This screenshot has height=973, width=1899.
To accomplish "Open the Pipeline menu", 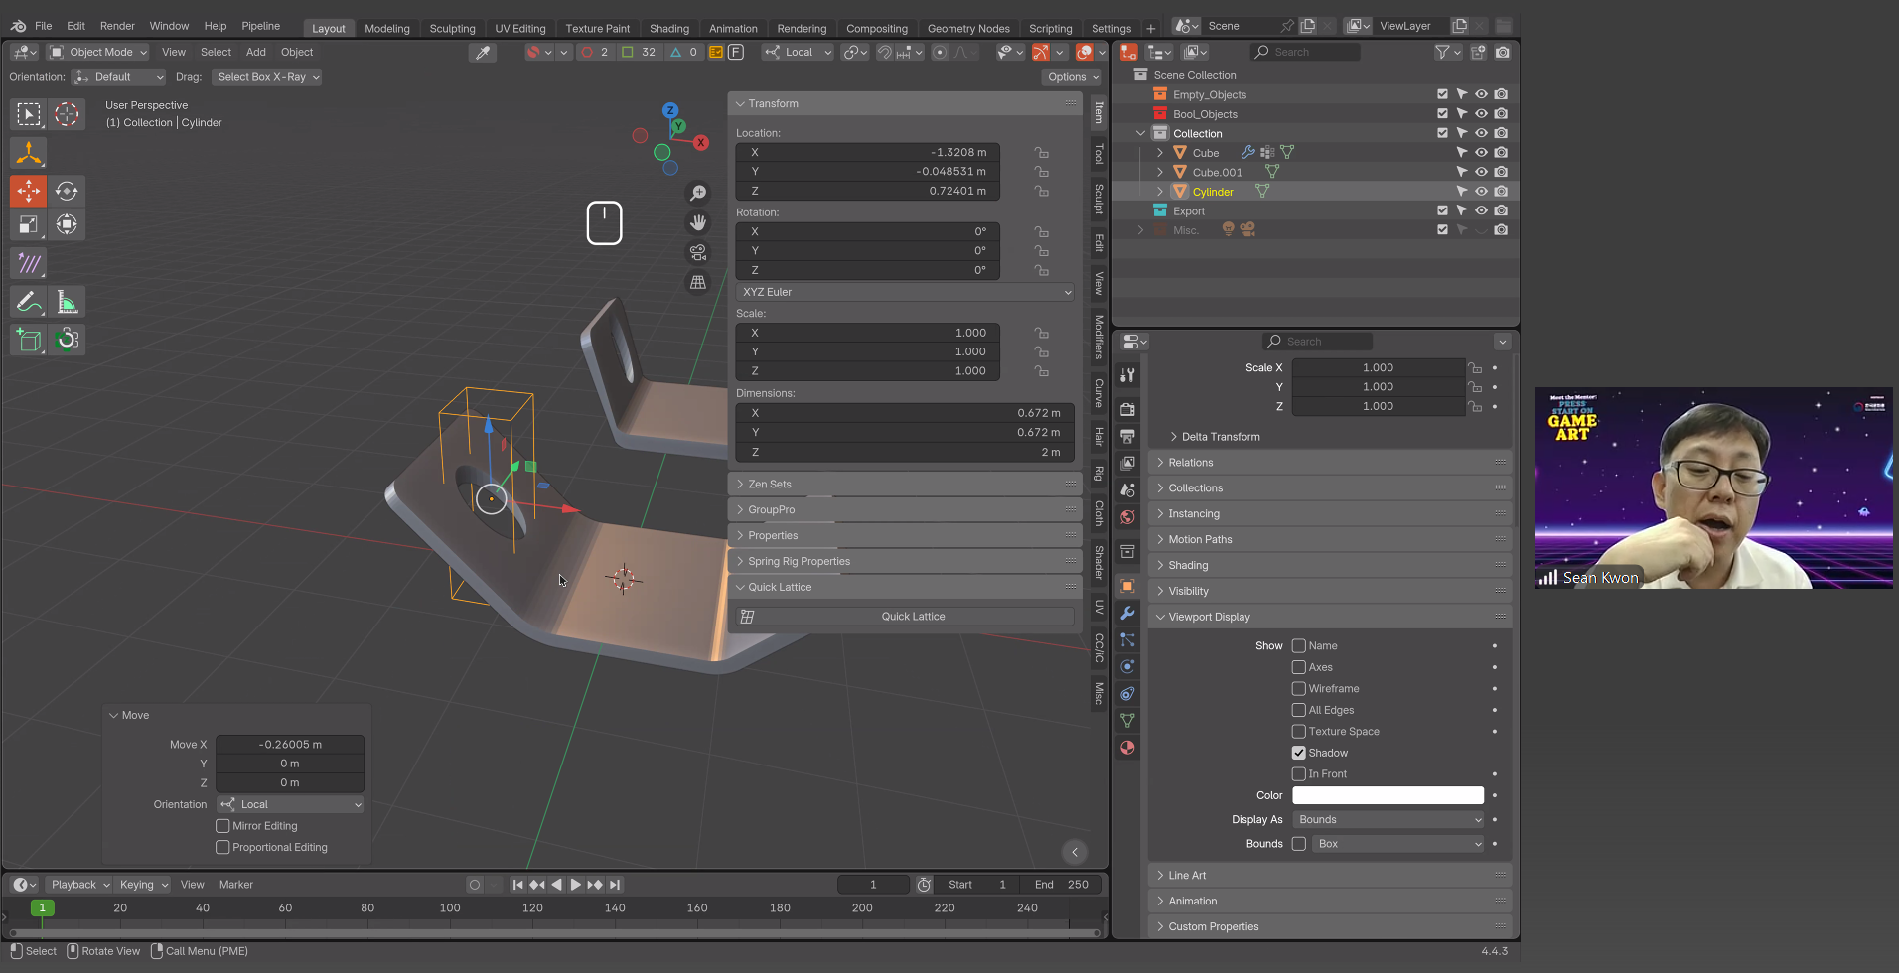I will pos(260,26).
